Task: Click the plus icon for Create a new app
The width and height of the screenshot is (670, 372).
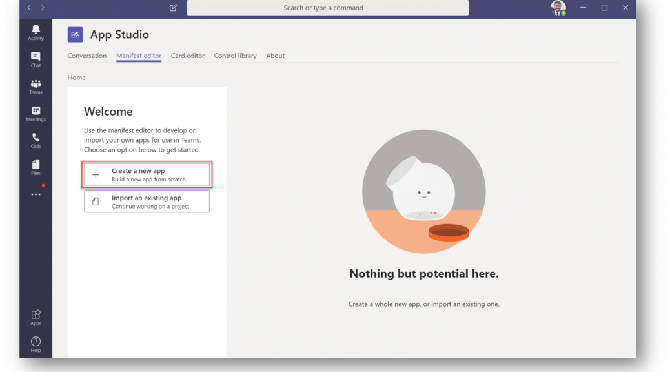Action: [x=96, y=174]
